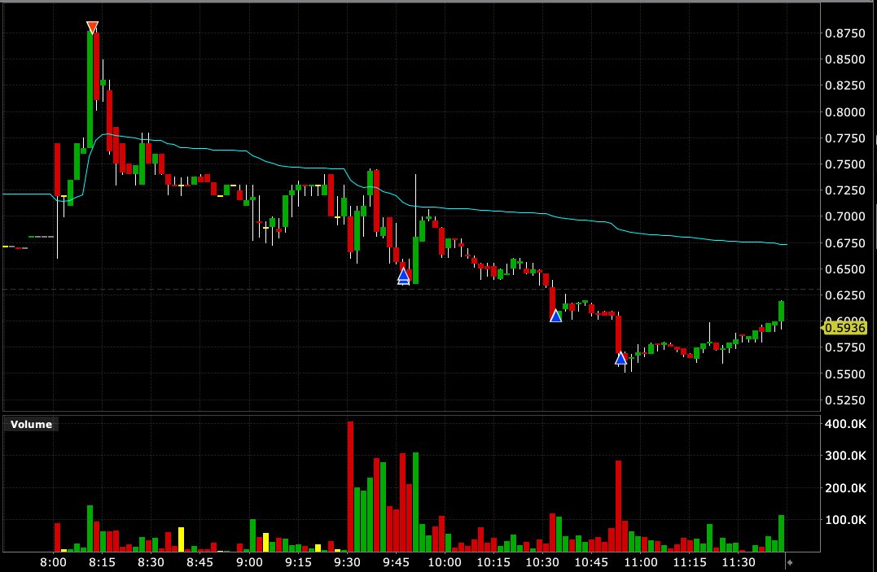The image size is (877, 572).
Task: Click the 8:45 time axis label
Action: pyautogui.click(x=200, y=562)
